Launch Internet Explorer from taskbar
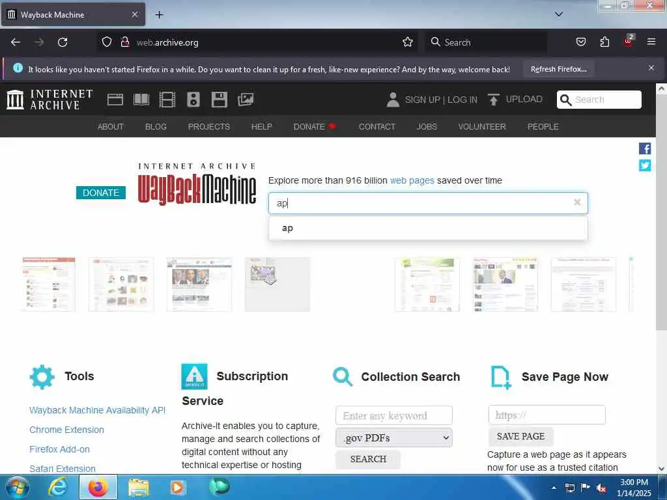The width and height of the screenshot is (667, 500). click(x=58, y=488)
